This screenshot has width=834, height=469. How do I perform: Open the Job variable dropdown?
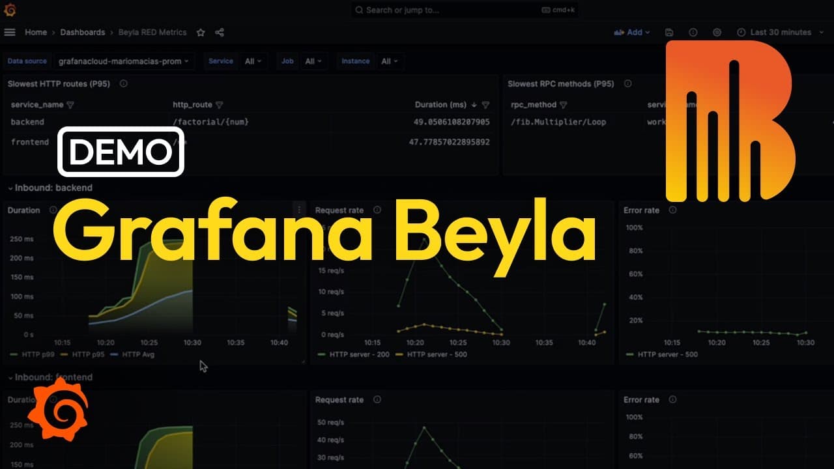[314, 61]
